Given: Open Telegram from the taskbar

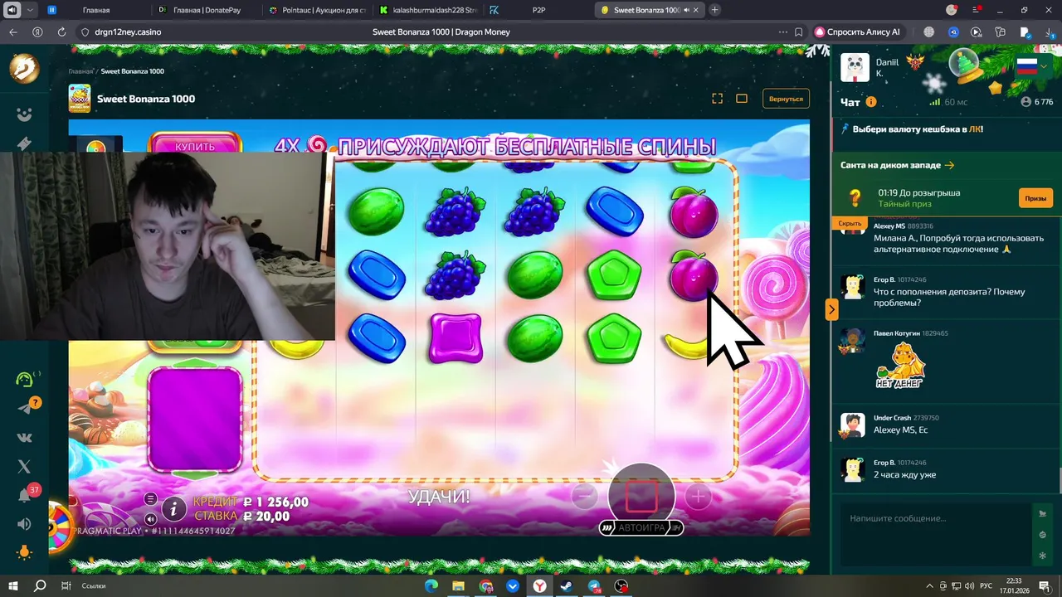Looking at the screenshot, I should click(594, 585).
